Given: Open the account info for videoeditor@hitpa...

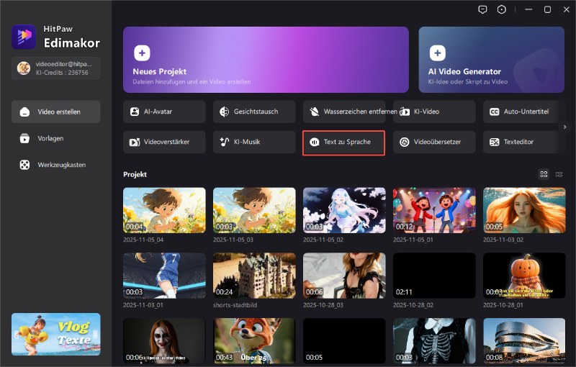Looking at the screenshot, I should click(x=56, y=68).
